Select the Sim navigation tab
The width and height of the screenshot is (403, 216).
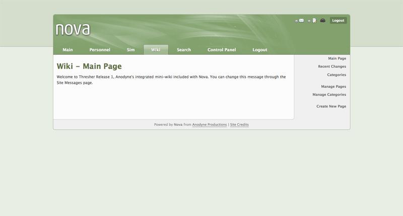[x=130, y=50]
